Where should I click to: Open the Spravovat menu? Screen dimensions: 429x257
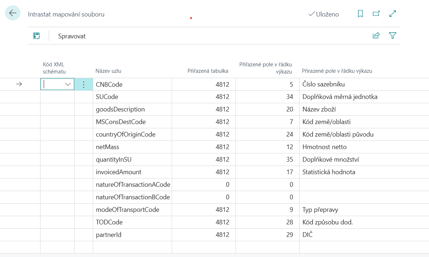(x=72, y=36)
